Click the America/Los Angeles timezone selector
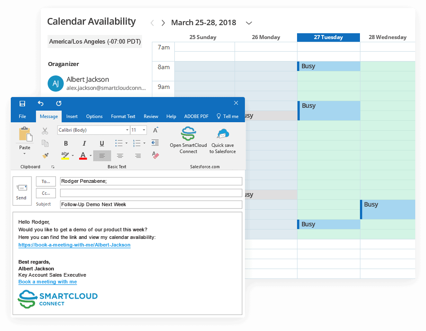Screen dimensions: 426x331 pos(95,42)
